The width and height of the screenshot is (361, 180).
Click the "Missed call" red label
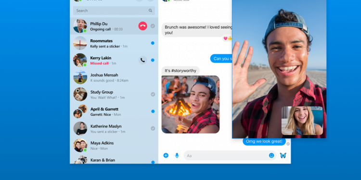click(99, 63)
